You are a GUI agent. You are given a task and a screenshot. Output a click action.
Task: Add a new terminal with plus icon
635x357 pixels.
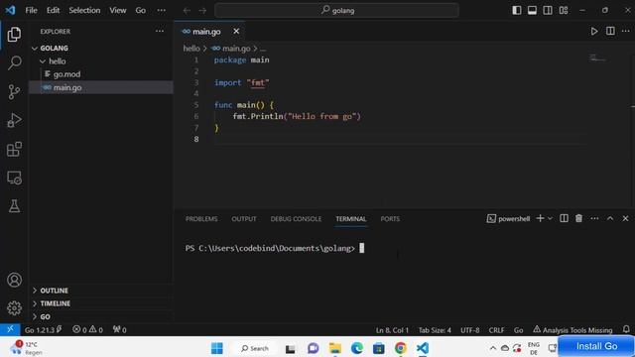pyautogui.click(x=540, y=218)
